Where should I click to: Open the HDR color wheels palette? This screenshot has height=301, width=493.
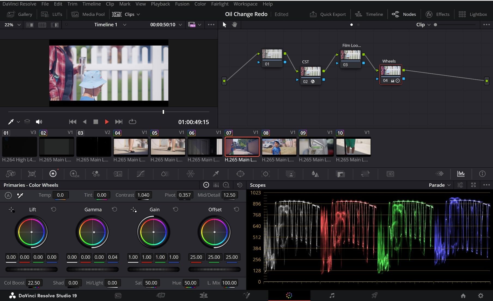coord(74,174)
